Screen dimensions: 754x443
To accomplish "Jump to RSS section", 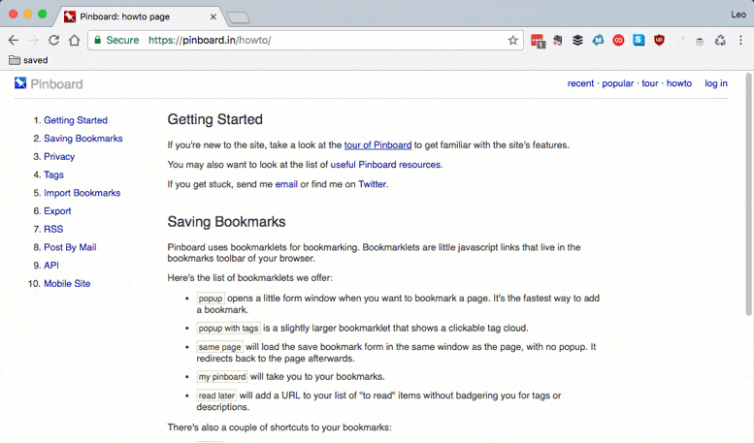I will (x=53, y=229).
